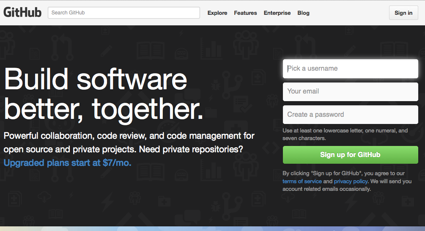Image resolution: width=425 pixels, height=231 pixels.
Task: Click the GitHub logo
Action: click(22, 12)
